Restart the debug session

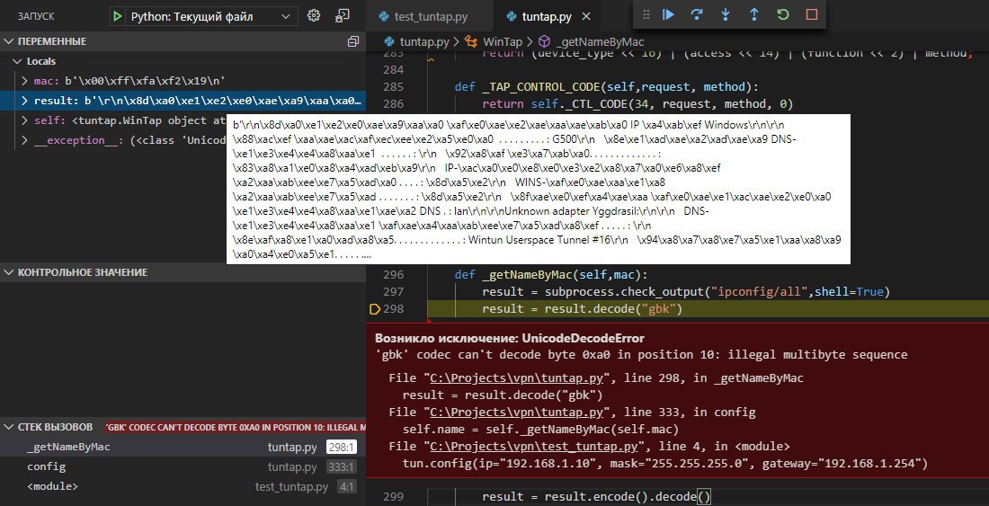pyautogui.click(x=783, y=14)
